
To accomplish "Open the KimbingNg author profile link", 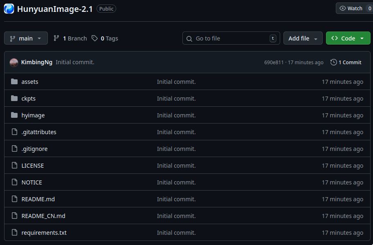I will (37, 62).
